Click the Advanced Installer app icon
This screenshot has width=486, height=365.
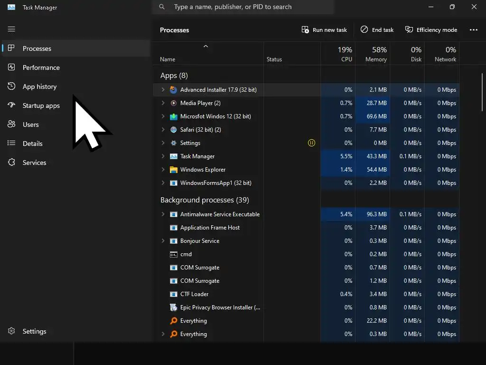174,90
